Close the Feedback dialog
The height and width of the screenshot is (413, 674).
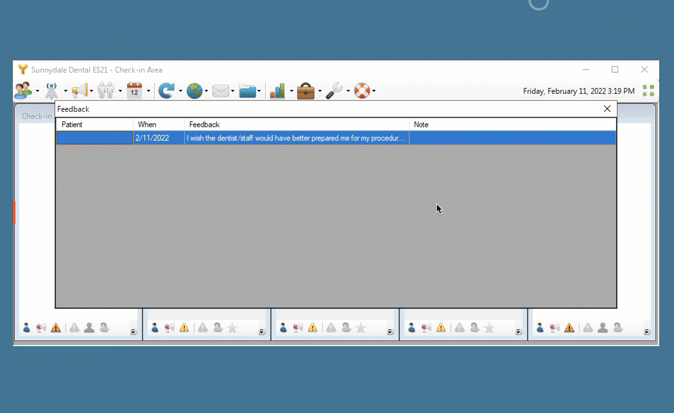coord(607,109)
